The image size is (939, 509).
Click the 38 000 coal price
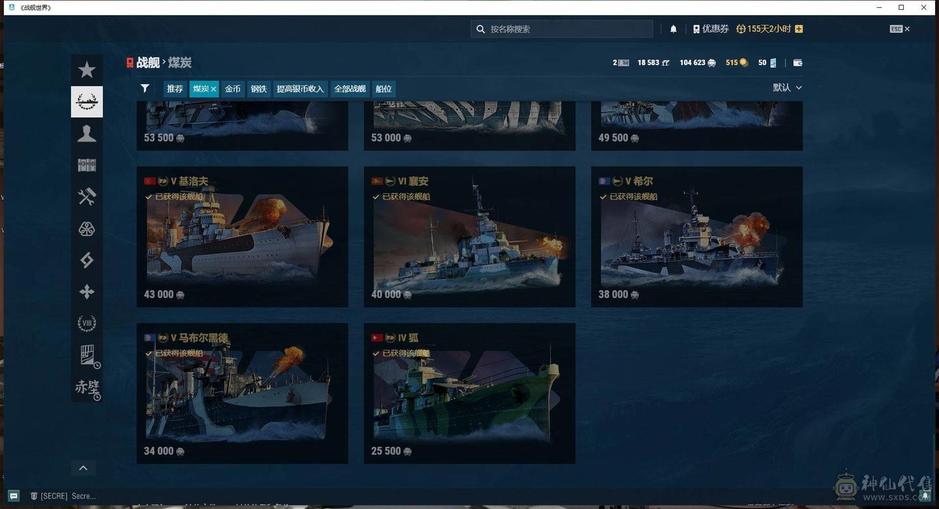point(619,295)
